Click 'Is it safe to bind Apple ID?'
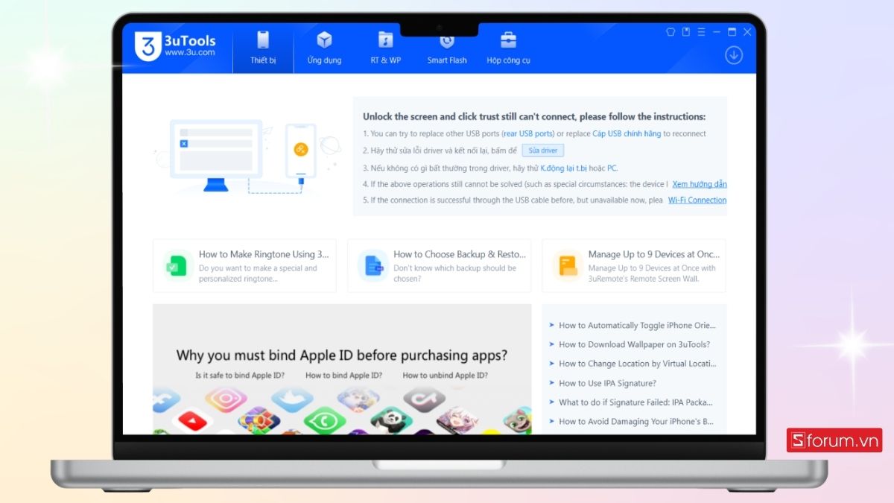Viewport: 894px width, 503px height. (240, 376)
